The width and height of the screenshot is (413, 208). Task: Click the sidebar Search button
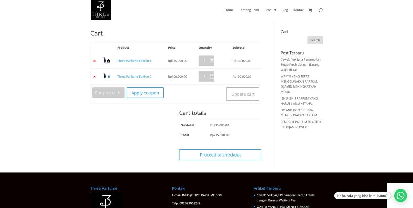[315, 40]
